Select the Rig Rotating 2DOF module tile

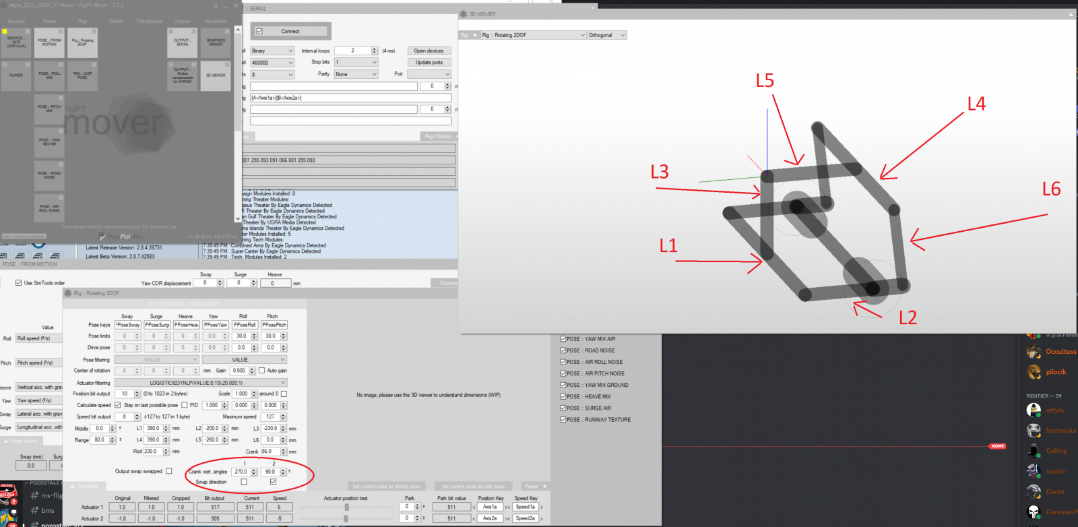(x=82, y=42)
